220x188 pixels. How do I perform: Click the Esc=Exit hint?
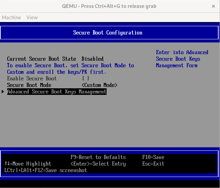(153, 164)
